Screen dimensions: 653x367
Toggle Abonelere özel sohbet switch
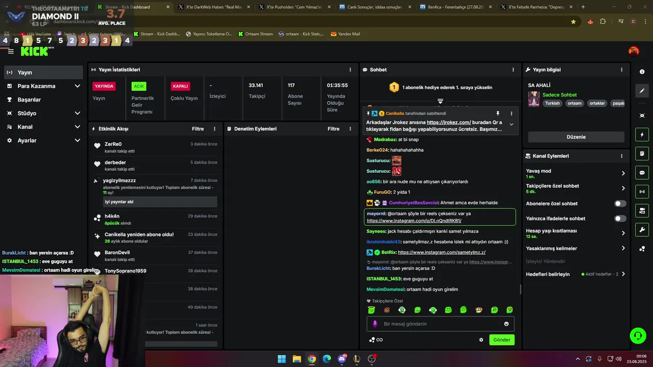(620, 203)
